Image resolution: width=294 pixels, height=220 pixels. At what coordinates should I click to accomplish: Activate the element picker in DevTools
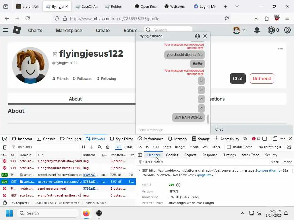coord(5,139)
